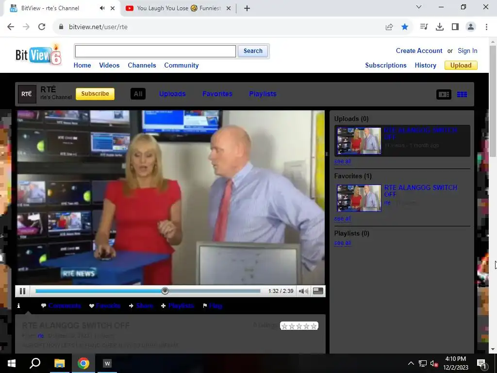Toggle the video player size button

(x=318, y=291)
